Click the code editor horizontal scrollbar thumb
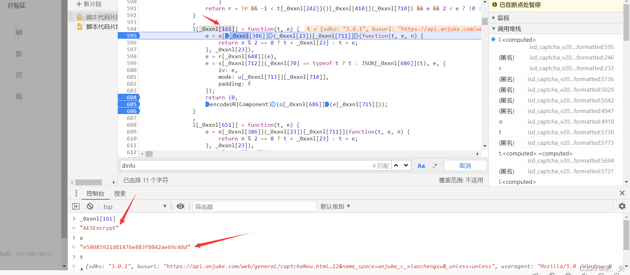Screen dimensions: 630x275 [149, 154]
